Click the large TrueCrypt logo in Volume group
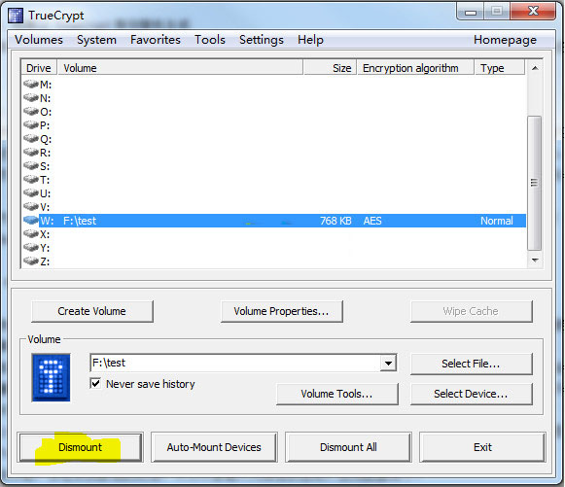The image size is (565, 487). 51,377
